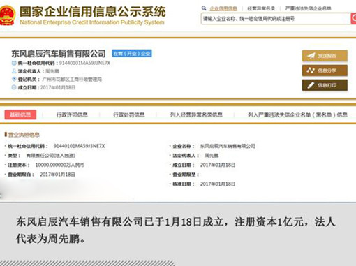
Task: Click the 信息分享 button
Action: click(325, 71)
